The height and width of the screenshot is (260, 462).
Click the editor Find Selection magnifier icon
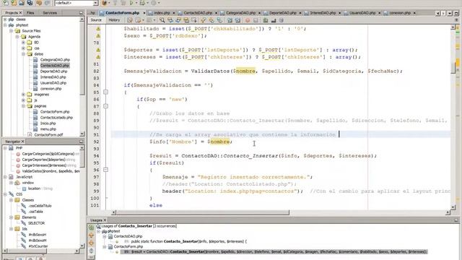(162, 20)
